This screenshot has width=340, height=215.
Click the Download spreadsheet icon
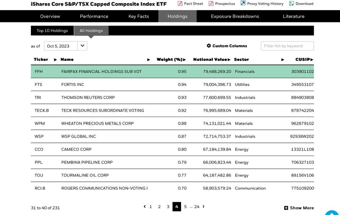coord(292,3)
